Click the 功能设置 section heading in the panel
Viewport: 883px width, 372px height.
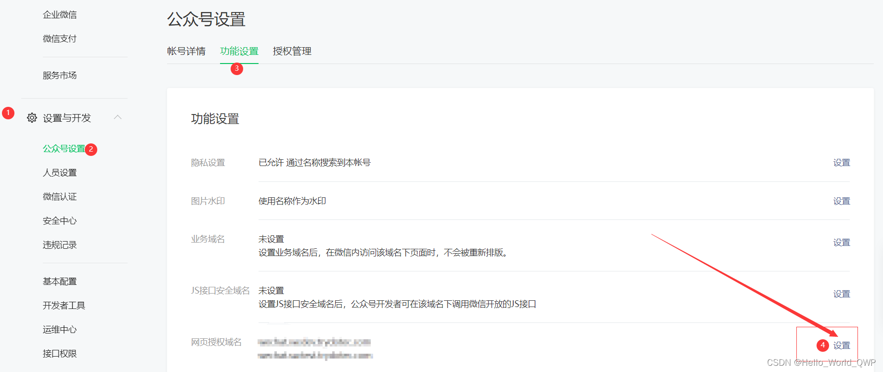coord(215,119)
